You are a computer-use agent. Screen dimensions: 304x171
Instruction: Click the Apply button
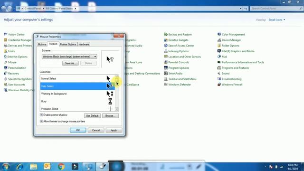click(114, 130)
